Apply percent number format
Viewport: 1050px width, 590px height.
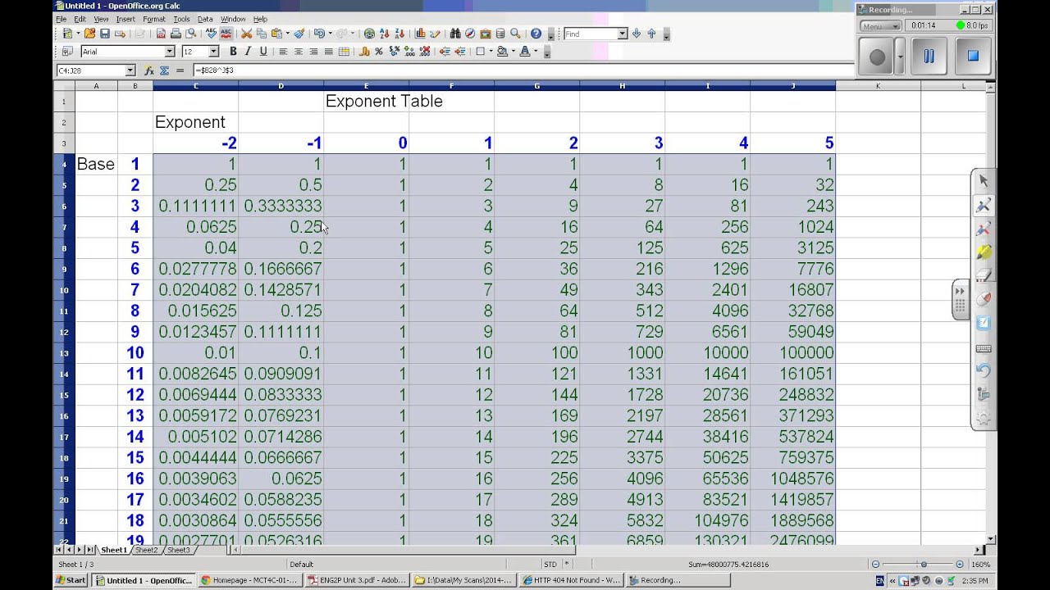click(379, 52)
